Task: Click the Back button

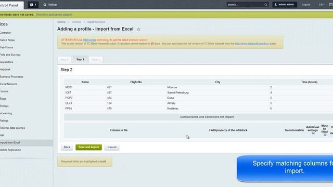Action: [67, 147]
